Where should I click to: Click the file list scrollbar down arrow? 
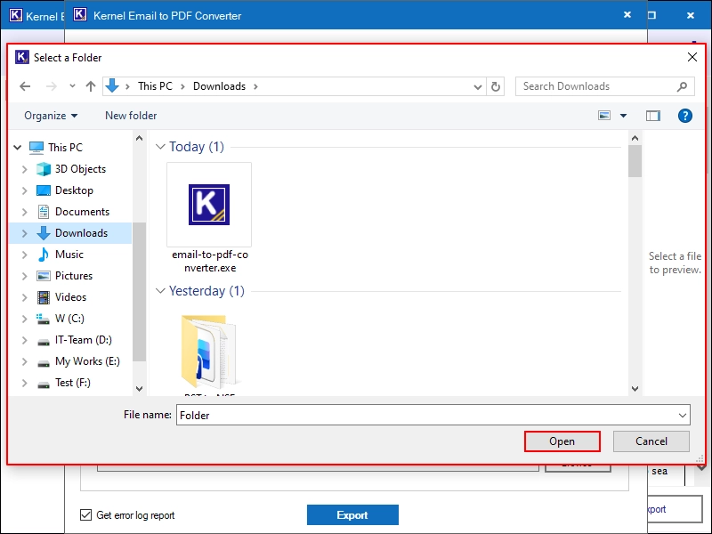point(635,389)
